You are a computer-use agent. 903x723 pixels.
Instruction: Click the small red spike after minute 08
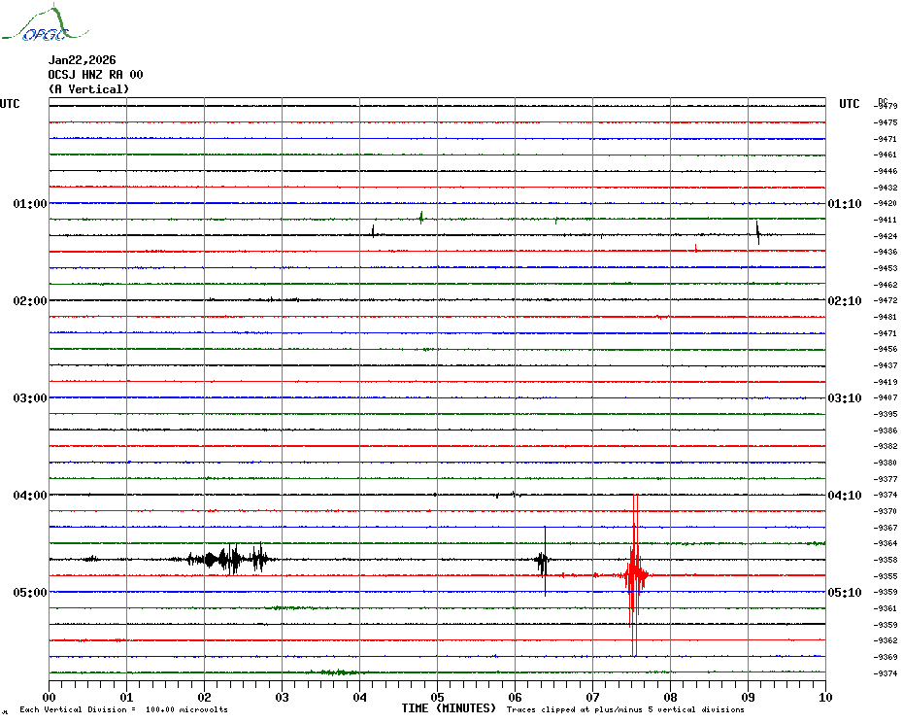tap(695, 249)
